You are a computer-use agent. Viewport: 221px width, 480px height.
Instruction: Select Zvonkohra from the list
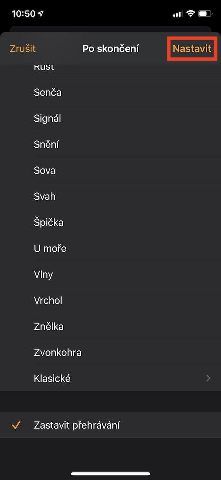point(110,352)
